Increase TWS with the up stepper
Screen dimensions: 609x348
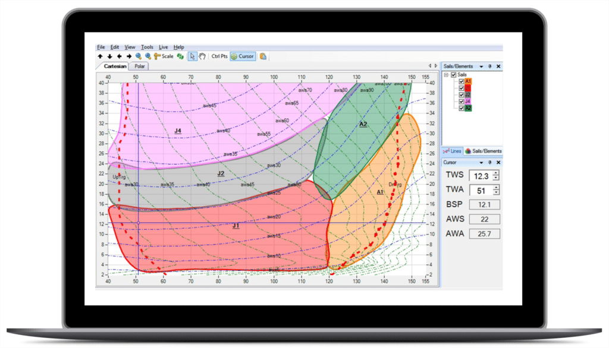[496, 173]
